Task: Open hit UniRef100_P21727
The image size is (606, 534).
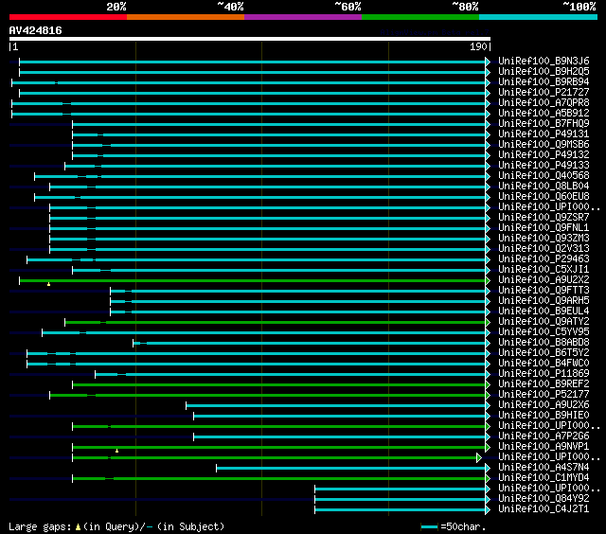Action: pyautogui.click(x=544, y=93)
